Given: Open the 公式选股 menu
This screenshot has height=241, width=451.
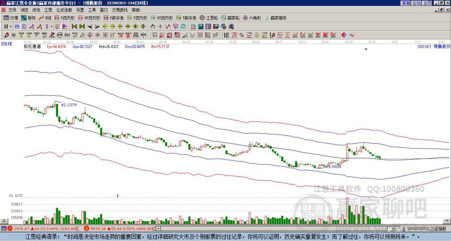Looking at the screenshot, I should tap(64, 10).
